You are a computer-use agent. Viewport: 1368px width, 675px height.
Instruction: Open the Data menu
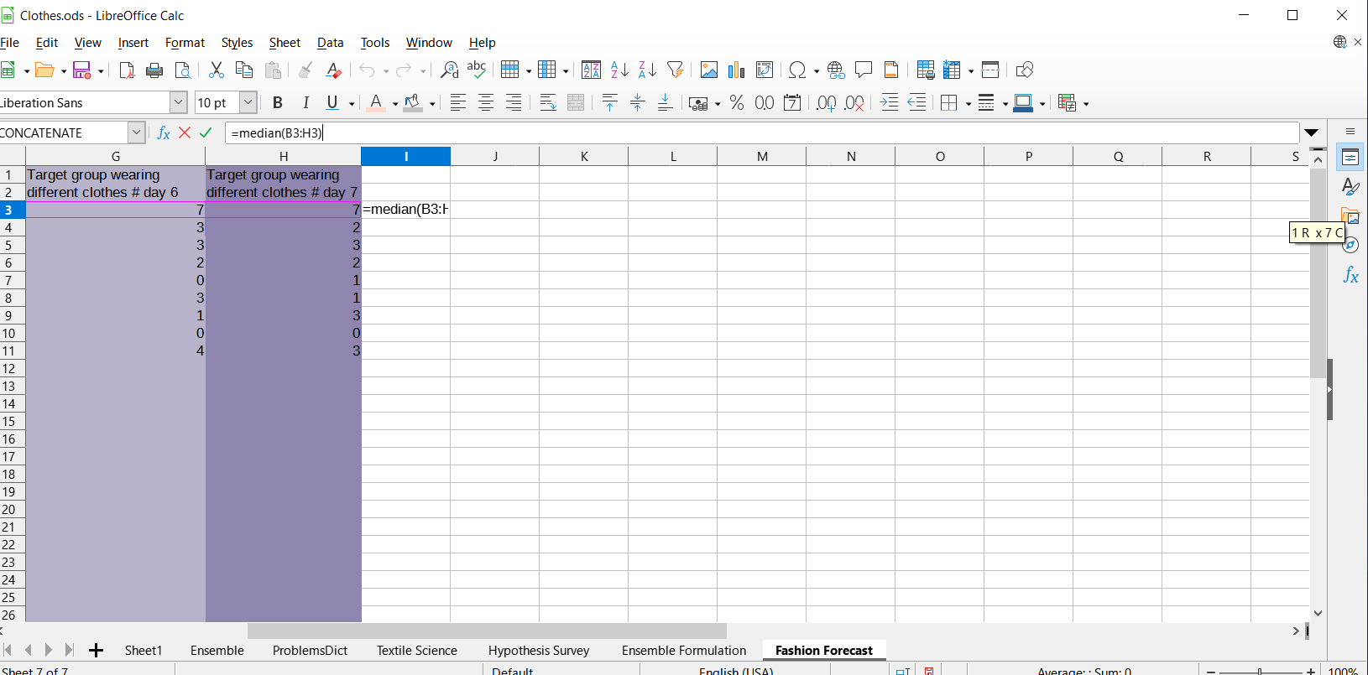tap(330, 43)
